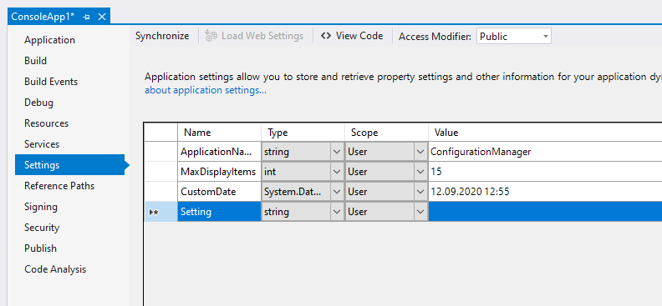Open the Services page
This screenshot has width=662, height=306.
(42, 144)
